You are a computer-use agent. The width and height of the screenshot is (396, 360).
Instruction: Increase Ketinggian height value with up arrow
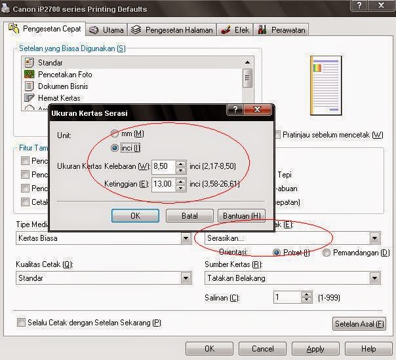[180, 181]
